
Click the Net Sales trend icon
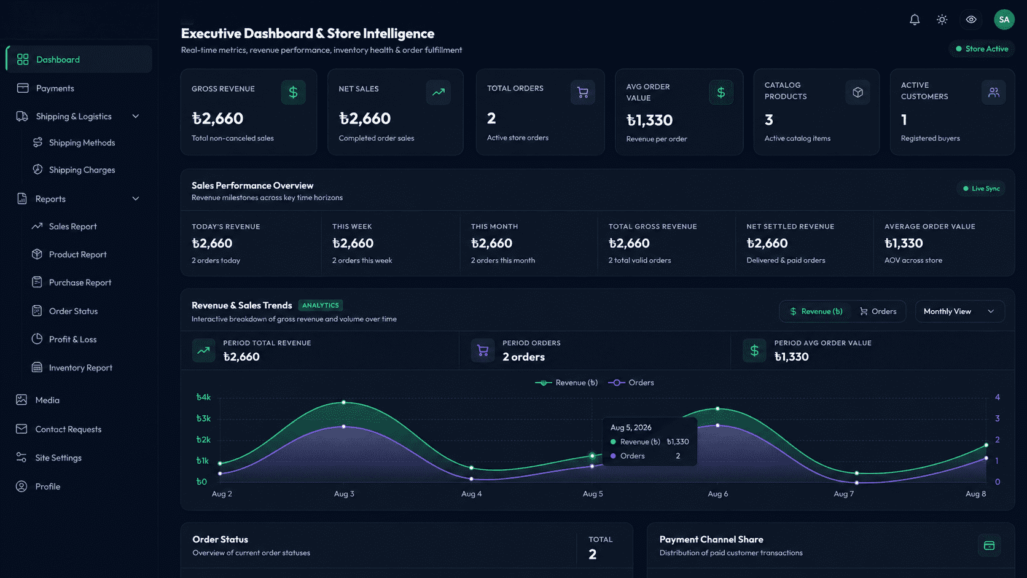pyautogui.click(x=439, y=92)
